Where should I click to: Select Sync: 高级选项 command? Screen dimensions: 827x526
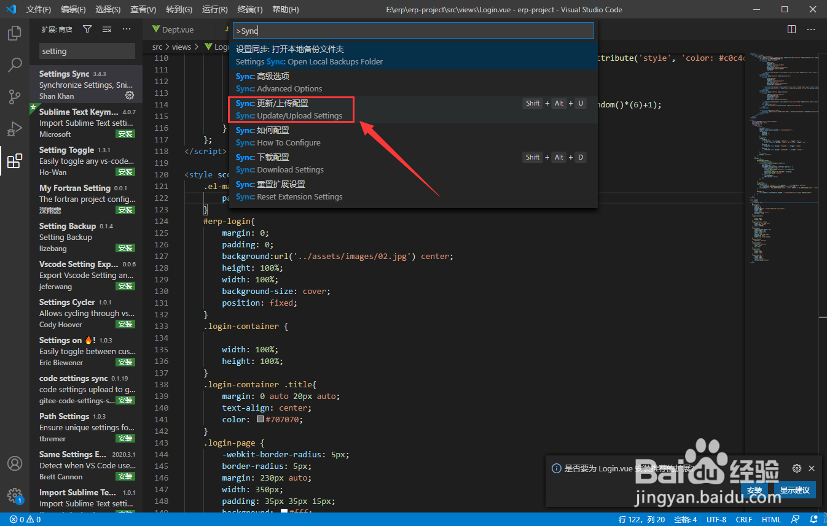point(413,82)
